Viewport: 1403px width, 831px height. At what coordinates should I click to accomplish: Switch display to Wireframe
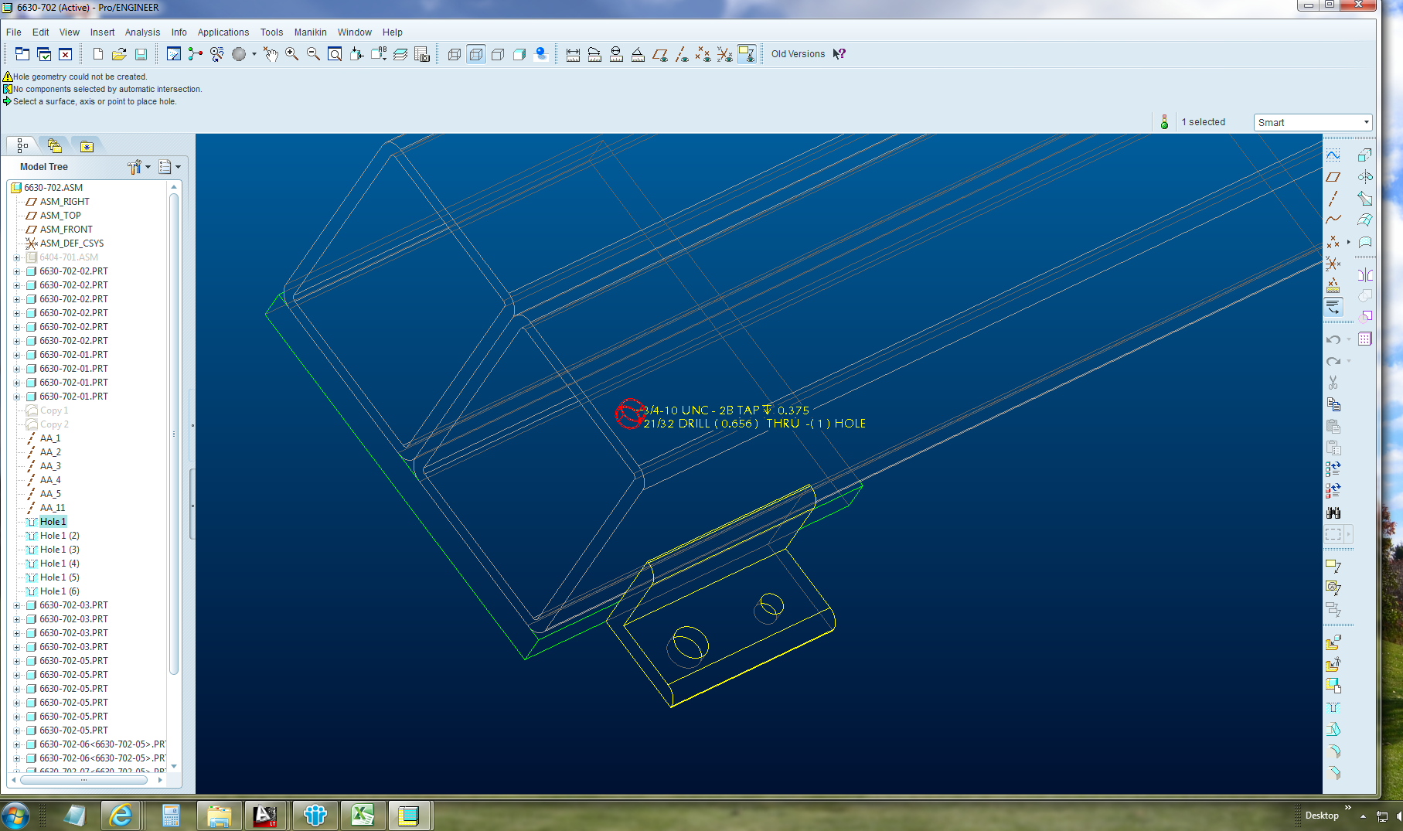[455, 54]
